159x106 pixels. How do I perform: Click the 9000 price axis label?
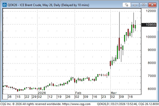pyautogui.click(x=151, y=50)
